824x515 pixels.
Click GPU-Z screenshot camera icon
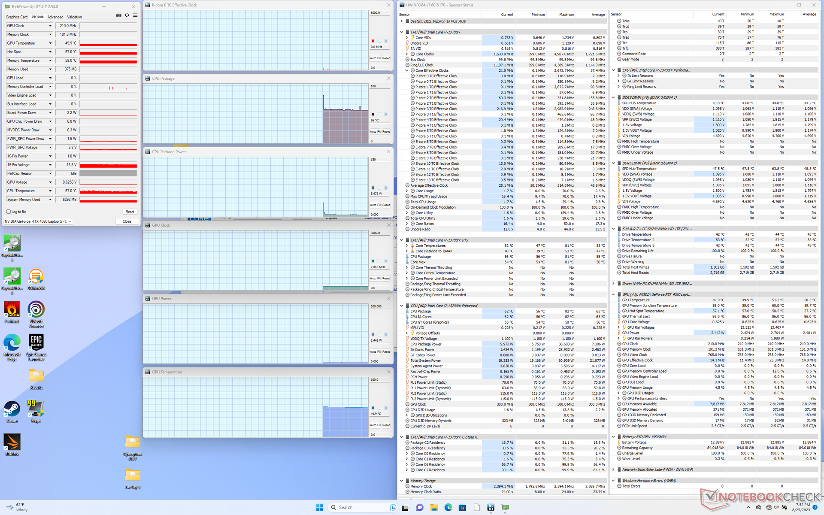coord(118,15)
